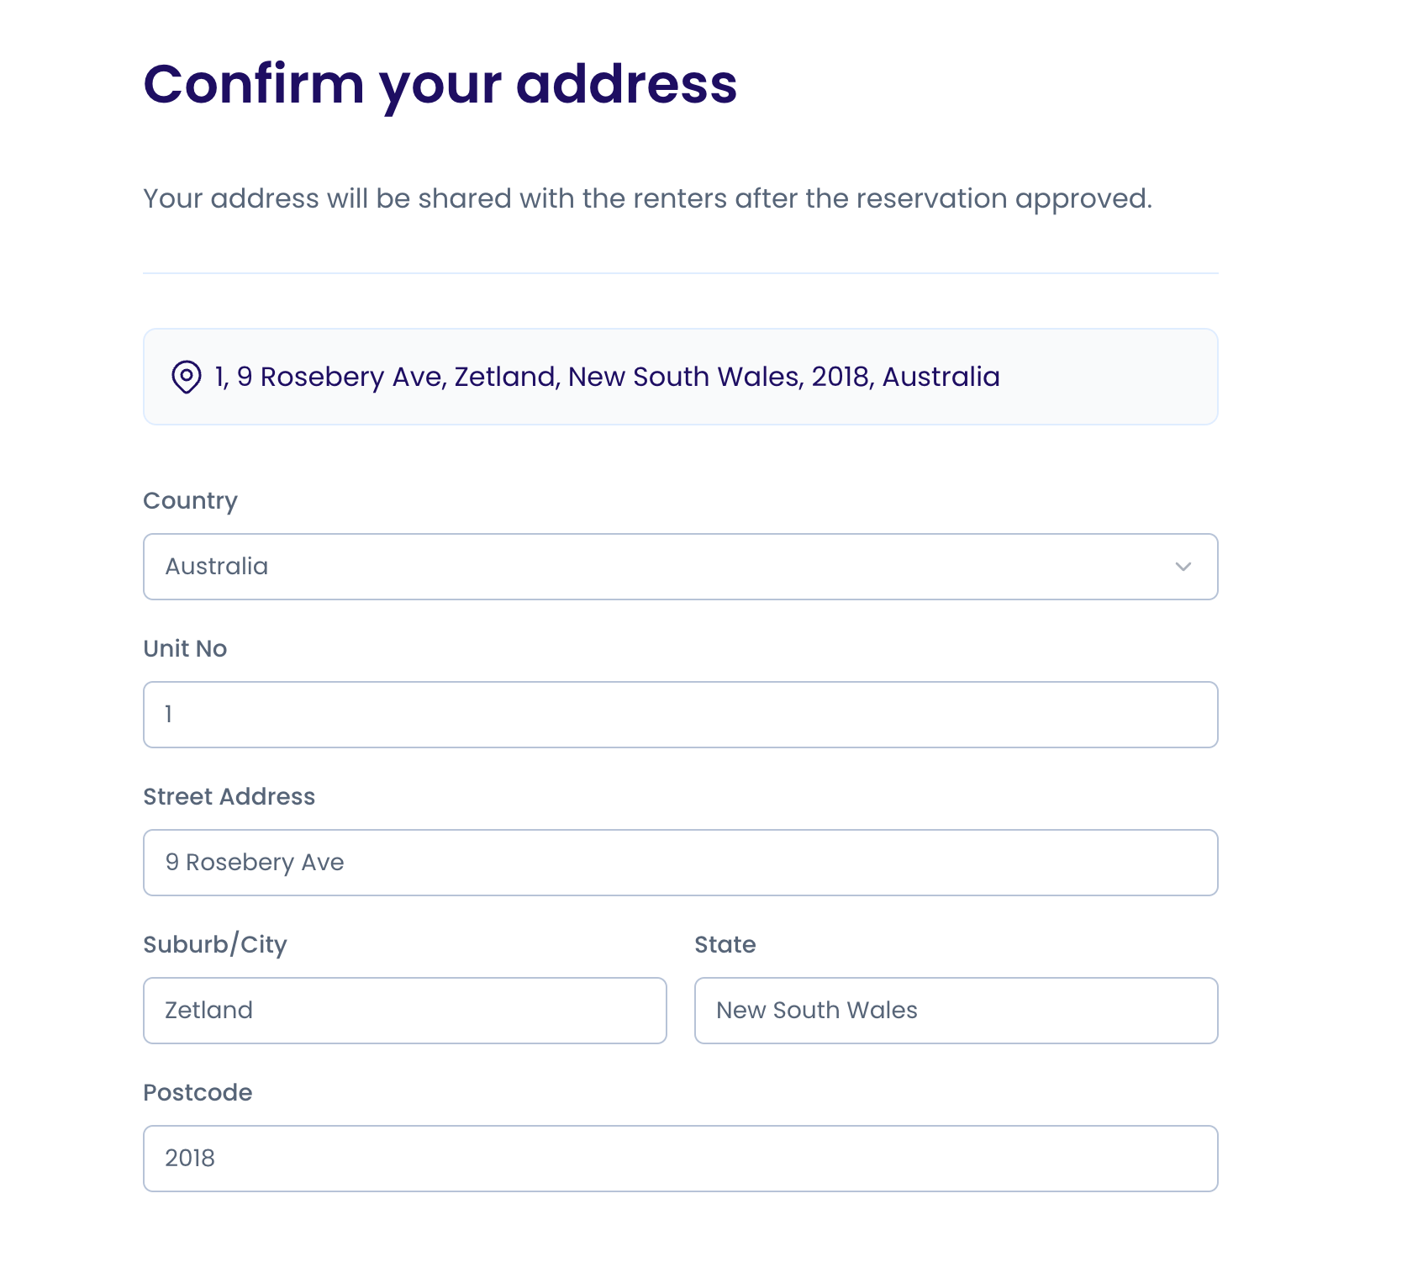
Task: Click the Suburb/City label
Action: tap(214, 944)
